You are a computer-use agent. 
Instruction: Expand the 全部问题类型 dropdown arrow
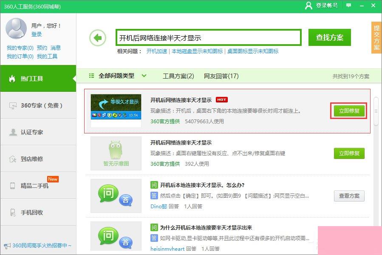coord(144,76)
